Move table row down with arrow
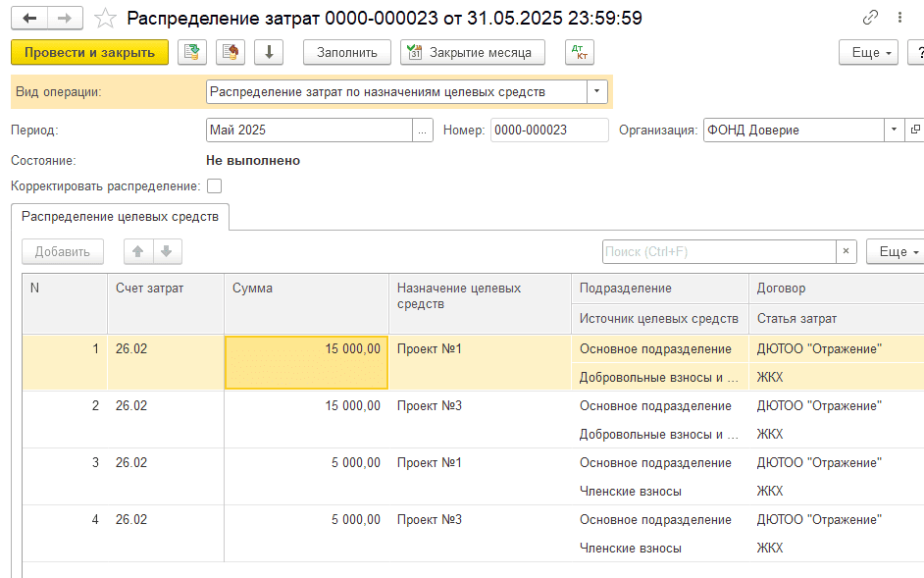 pos(166,251)
